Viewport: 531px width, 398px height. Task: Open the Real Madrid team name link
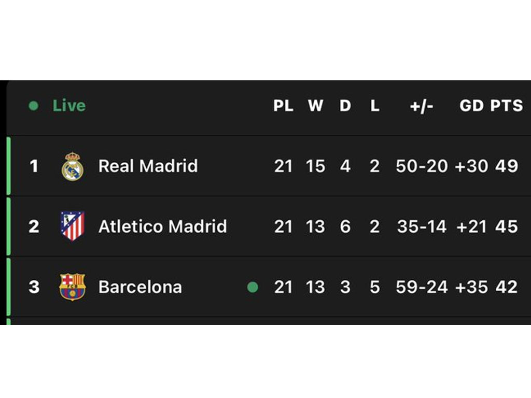point(148,166)
